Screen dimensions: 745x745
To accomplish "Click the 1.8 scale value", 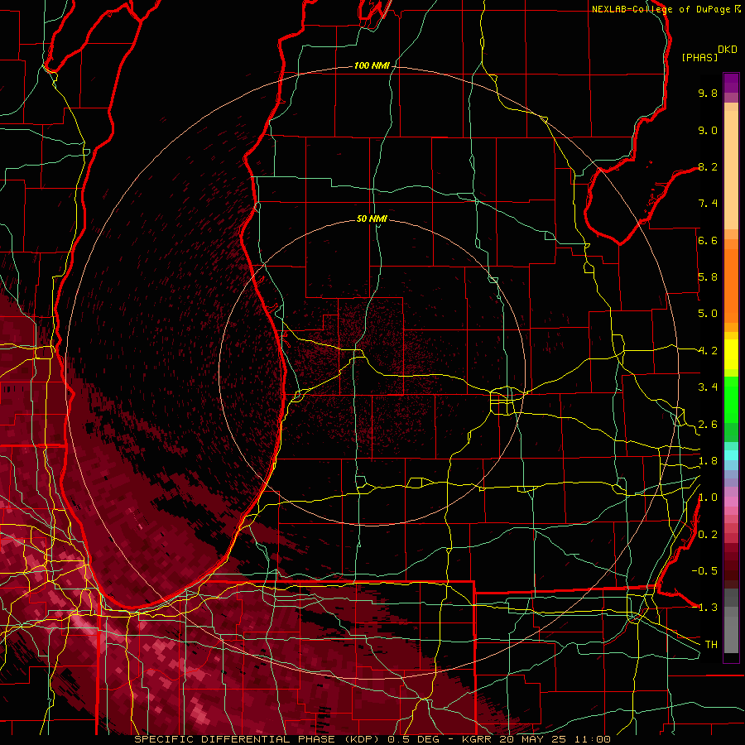I will point(708,461).
